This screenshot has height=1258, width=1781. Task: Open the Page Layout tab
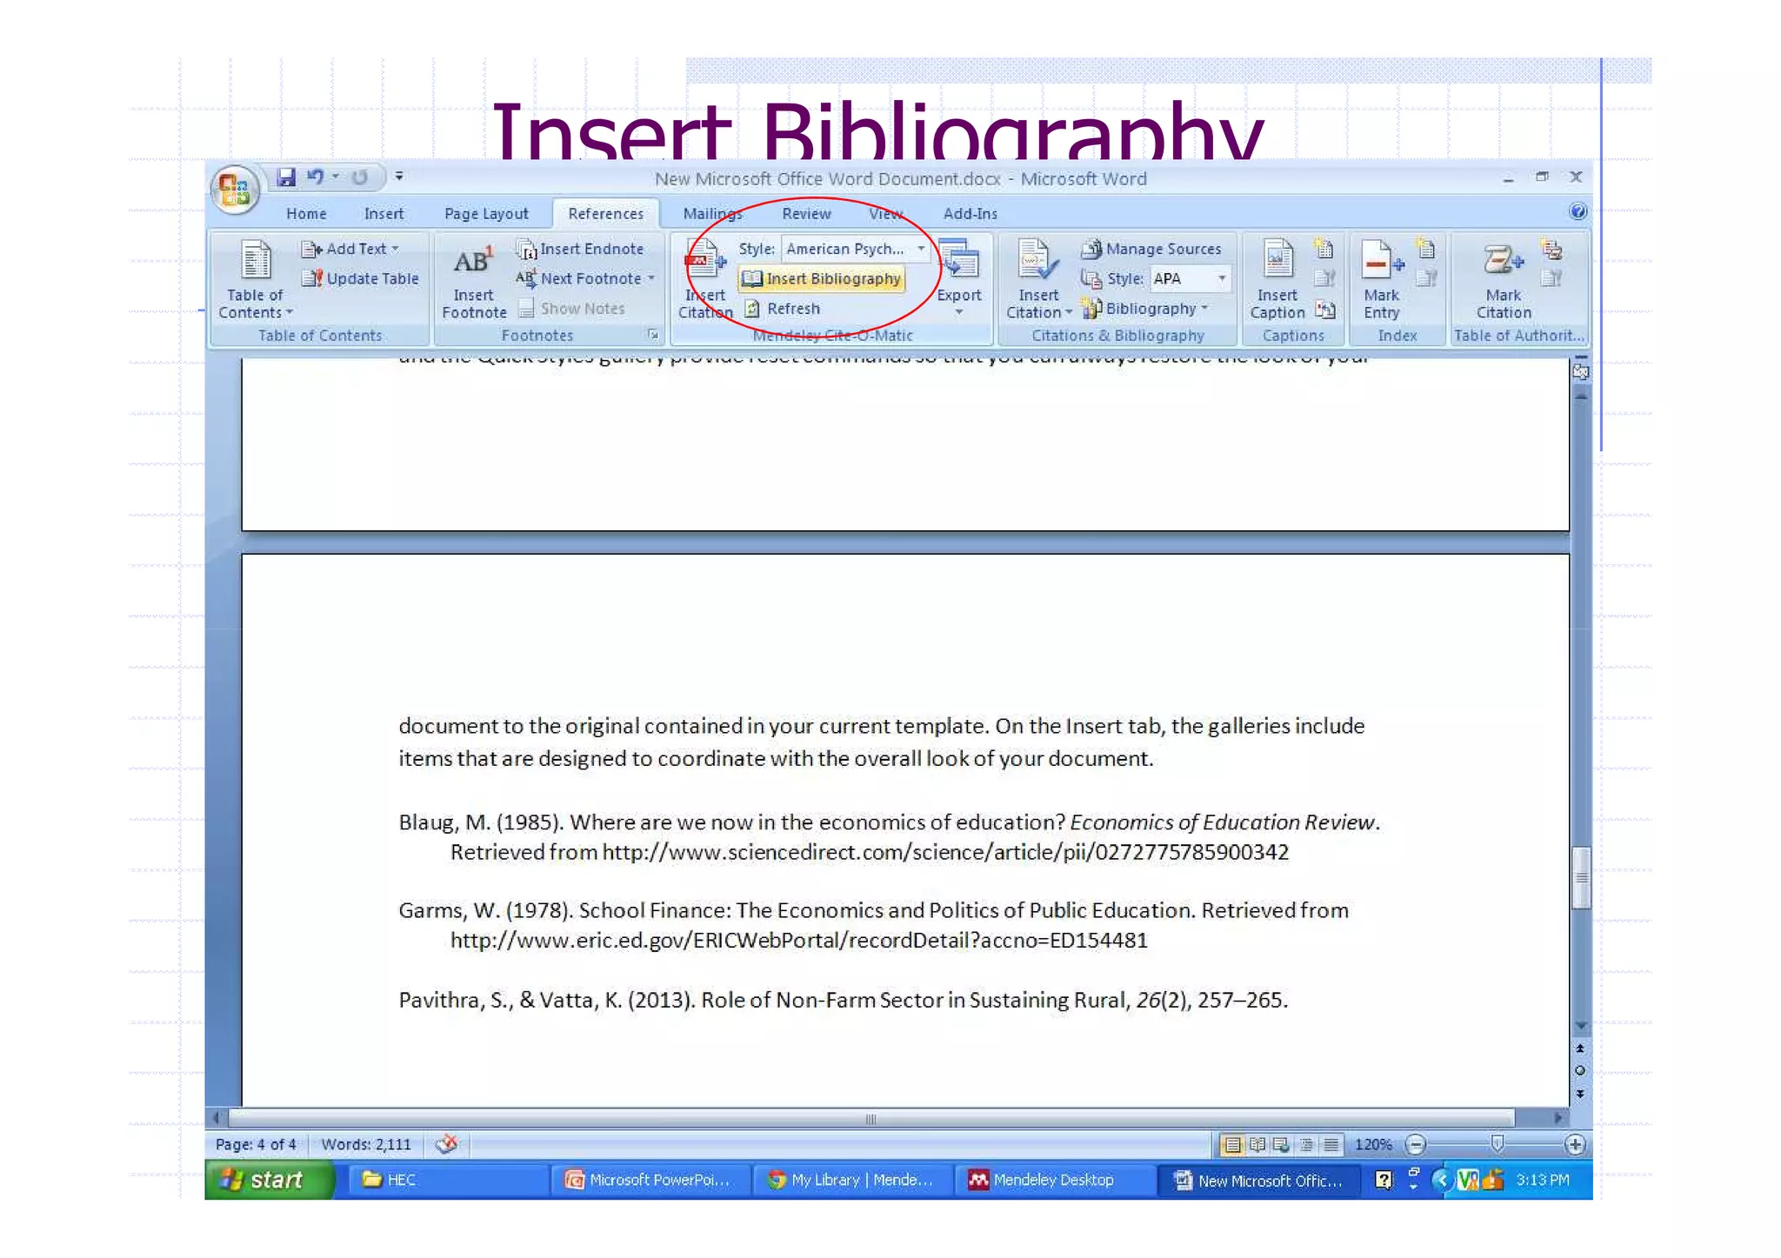pos(486,214)
